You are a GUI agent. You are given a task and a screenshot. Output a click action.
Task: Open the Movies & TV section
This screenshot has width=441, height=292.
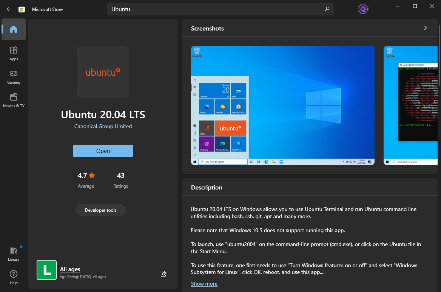click(14, 101)
